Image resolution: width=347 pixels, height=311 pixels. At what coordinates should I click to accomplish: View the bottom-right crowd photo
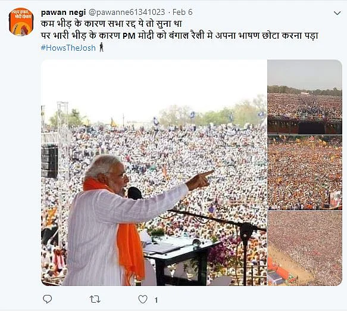pos(305,248)
